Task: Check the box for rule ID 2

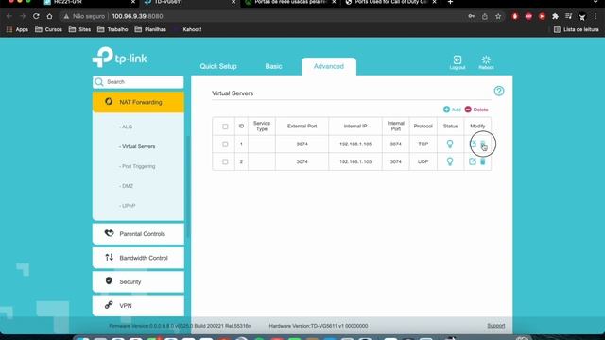Action: [225, 161]
